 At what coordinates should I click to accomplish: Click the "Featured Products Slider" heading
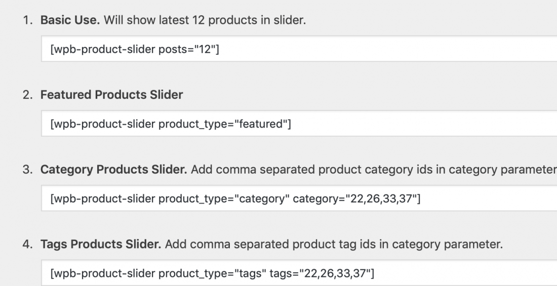111,95
